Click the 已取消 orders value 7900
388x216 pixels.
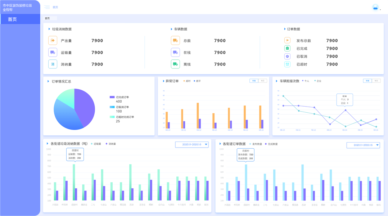click(332, 57)
